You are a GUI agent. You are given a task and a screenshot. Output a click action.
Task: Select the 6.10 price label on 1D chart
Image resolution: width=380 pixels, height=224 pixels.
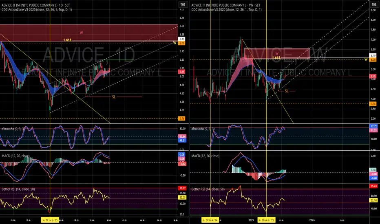coord(182,39)
